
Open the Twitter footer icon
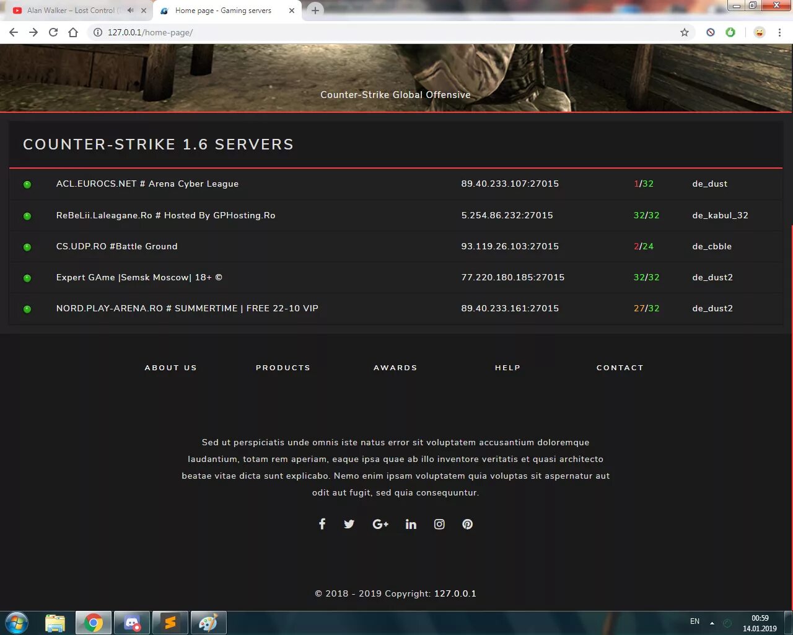tap(349, 524)
